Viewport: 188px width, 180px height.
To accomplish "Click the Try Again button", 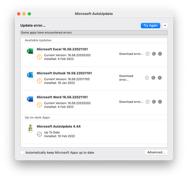I will [x=150, y=26].
